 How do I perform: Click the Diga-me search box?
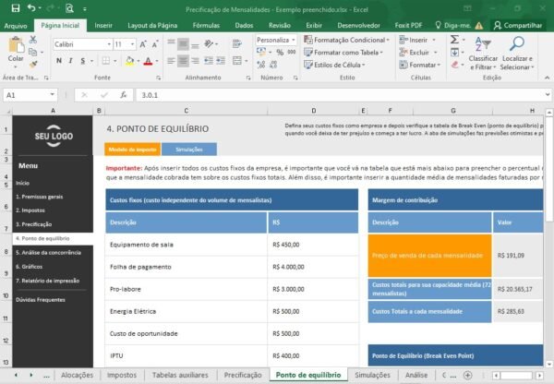453,26
